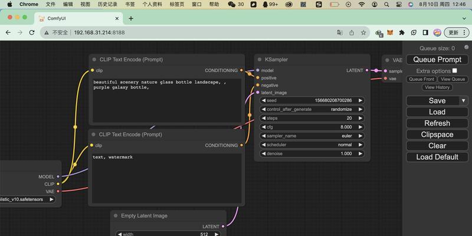Click the top node's clip input socket
The height and width of the screenshot is (236, 472).
pyautogui.click(x=92, y=70)
